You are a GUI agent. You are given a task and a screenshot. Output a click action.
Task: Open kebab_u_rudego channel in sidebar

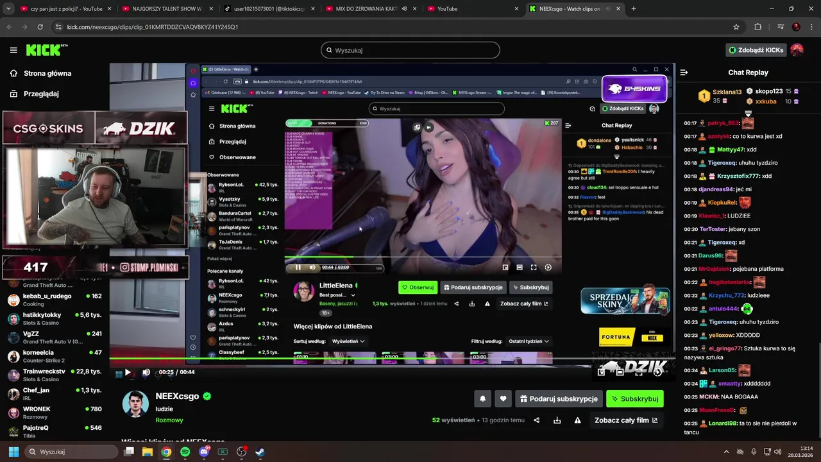pyautogui.click(x=55, y=300)
